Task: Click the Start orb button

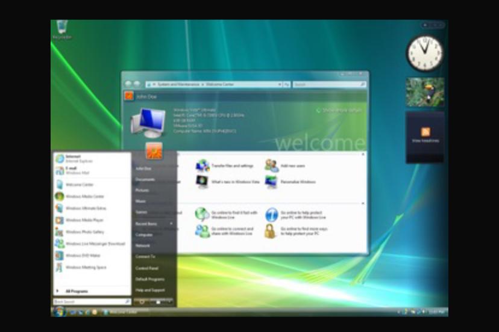Action: click(59, 312)
